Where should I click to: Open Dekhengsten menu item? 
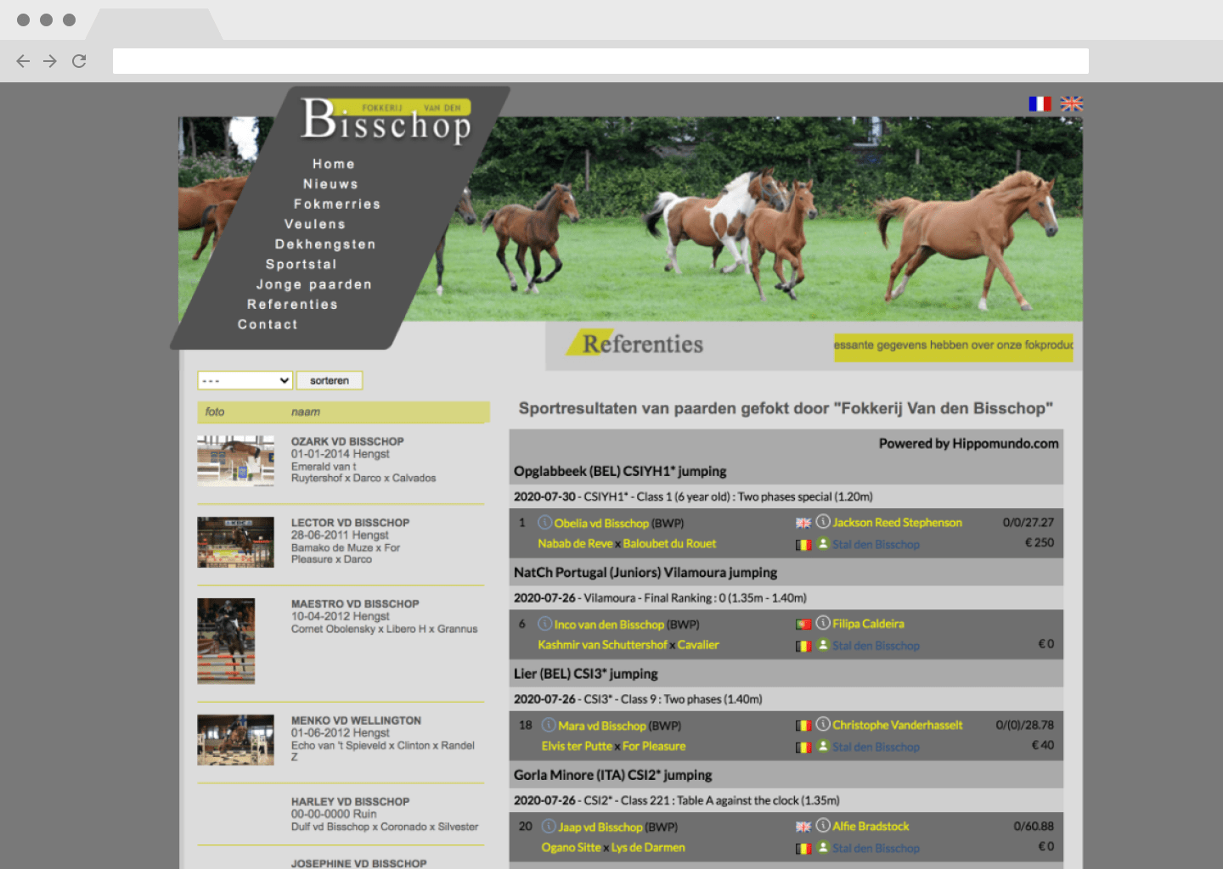tap(325, 244)
